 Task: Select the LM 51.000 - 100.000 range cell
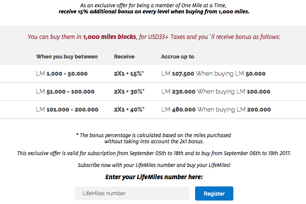(x=65, y=92)
